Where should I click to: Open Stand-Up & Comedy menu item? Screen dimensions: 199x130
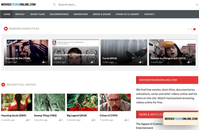(x=128, y=14)
